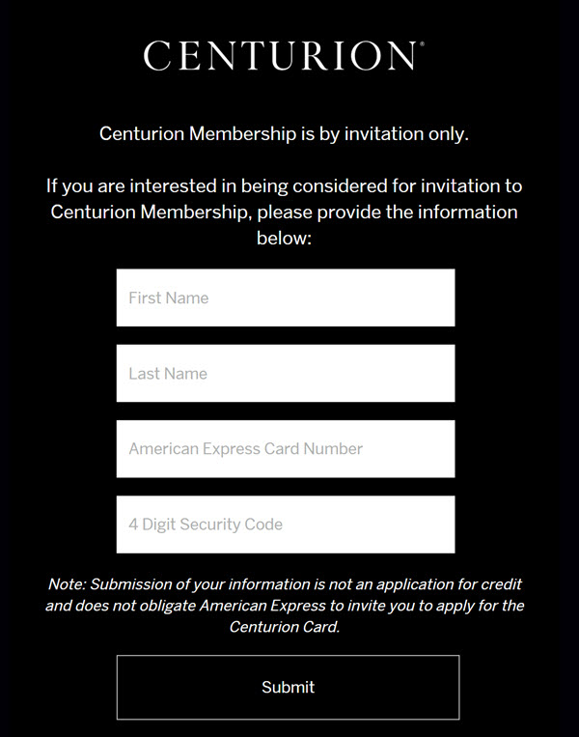Focus the First Name input field

pyautogui.click(x=286, y=298)
